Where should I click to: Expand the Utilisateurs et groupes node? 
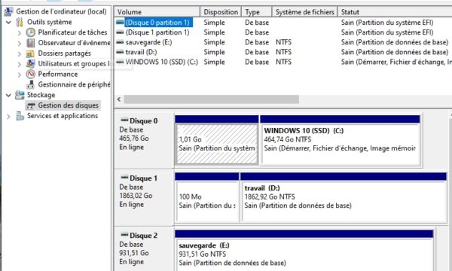pyautogui.click(x=20, y=64)
